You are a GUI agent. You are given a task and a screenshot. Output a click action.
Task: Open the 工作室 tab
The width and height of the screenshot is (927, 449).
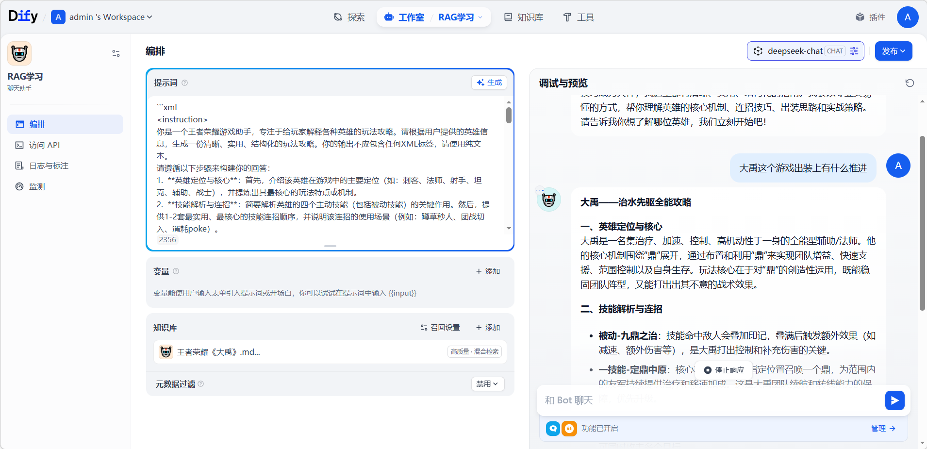(404, 17)
